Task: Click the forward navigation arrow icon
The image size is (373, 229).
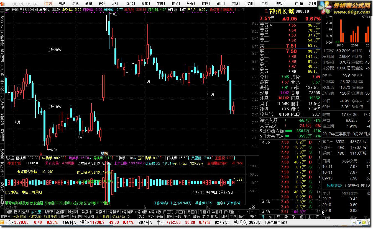Action: coord(29,4)
